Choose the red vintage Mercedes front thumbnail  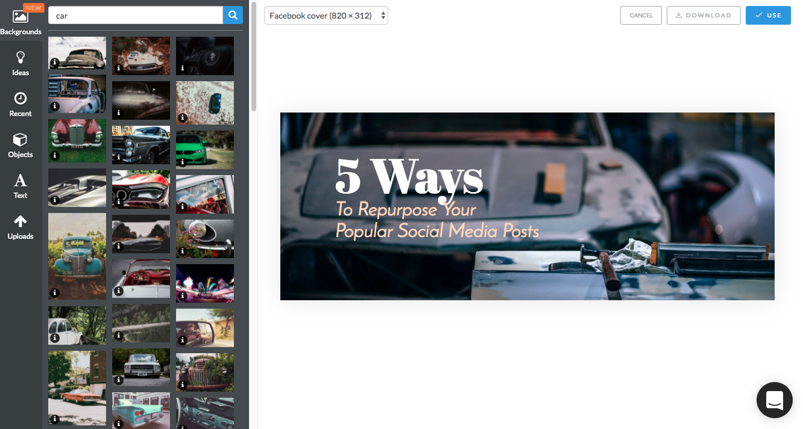(x=77, y=141)
